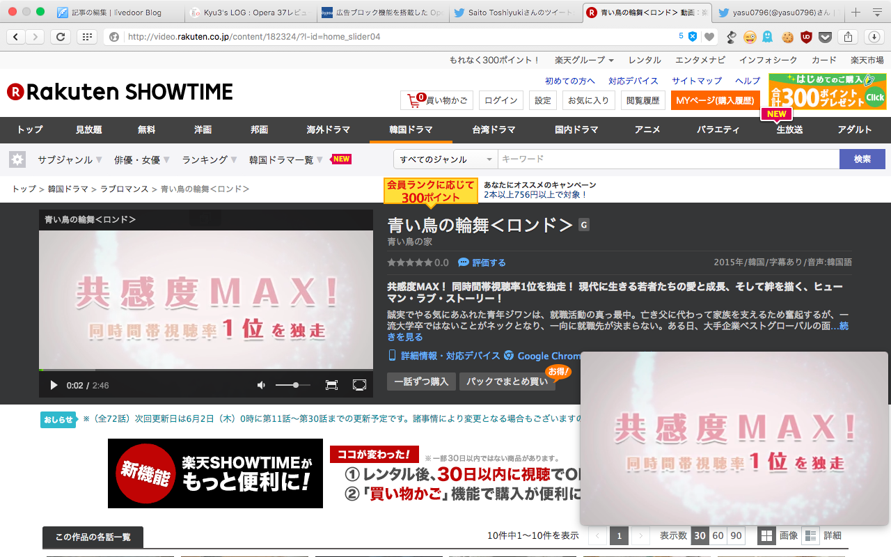Click the 検索 search button
891x557 pixels.
pos(862,159)
